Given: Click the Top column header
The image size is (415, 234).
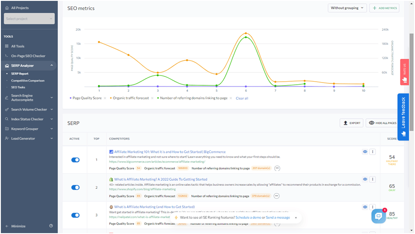Looking at the screenshot, I should coord(96,139).
